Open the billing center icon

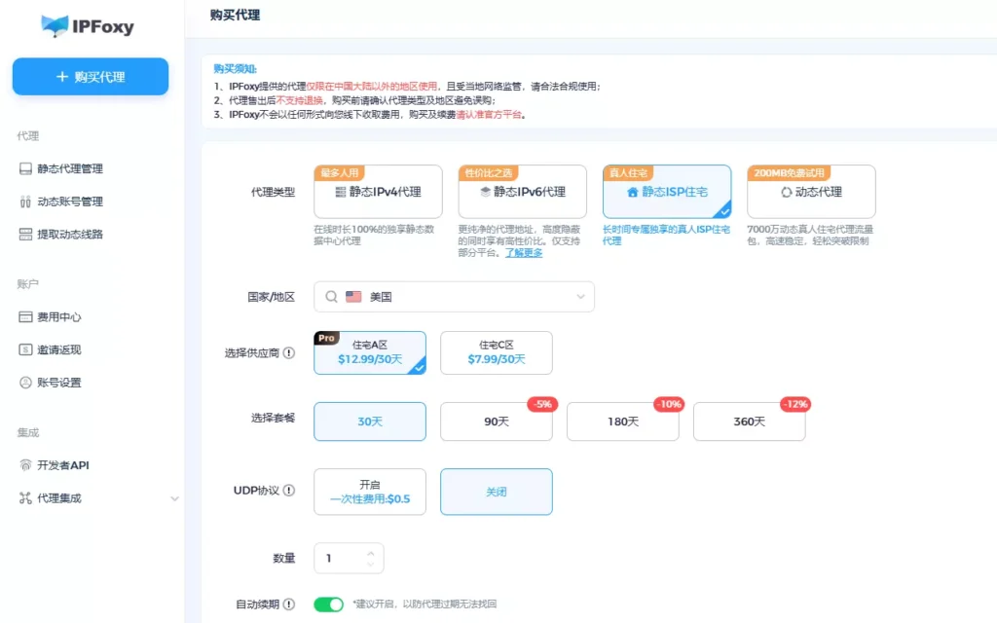(x=26, y=317)
